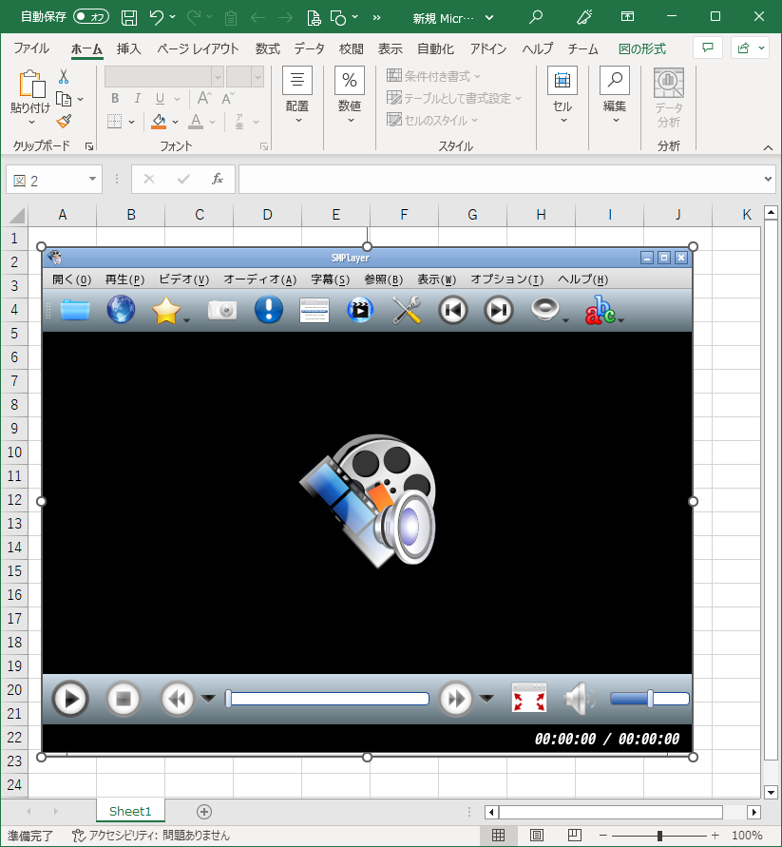The image size is (782, 847).
Task: Open the Quick Access Toolbar overflow chevron
Action: (x=376, y=18)
